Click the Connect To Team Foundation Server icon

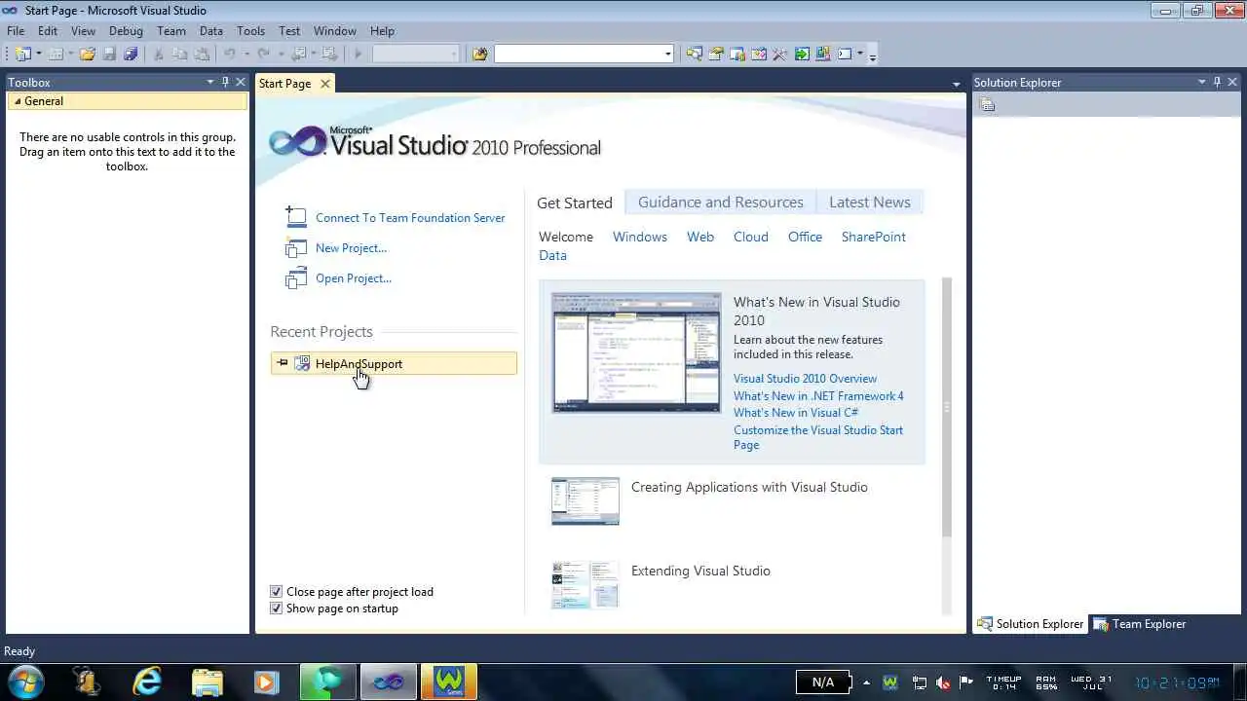pyautogui.click(x=295, y=217)
